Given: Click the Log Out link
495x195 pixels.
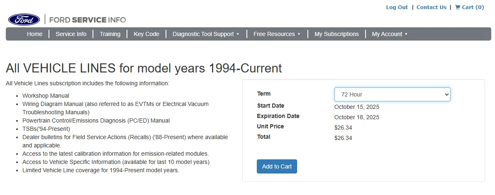Looking at the screenshot, I should (x=397, y=7).
